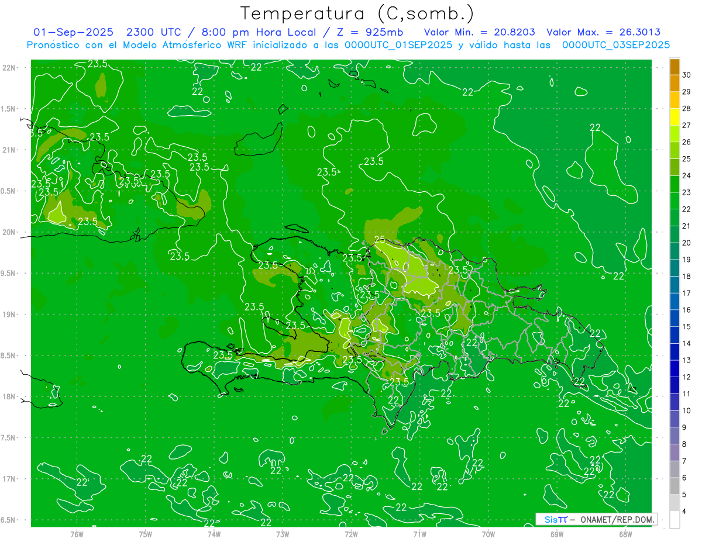Click the valid-until time "0000UTC_03SEP2025"

(x=615, y=45)
